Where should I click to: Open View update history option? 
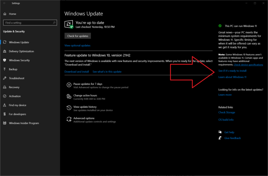click(85, 107)
